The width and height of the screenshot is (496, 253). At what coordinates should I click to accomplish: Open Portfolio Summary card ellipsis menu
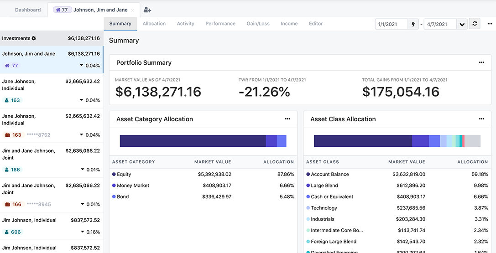coord(481,62)
